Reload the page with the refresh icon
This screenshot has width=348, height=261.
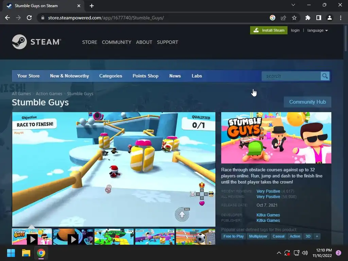pyautogui.click(x=29, y=18)
